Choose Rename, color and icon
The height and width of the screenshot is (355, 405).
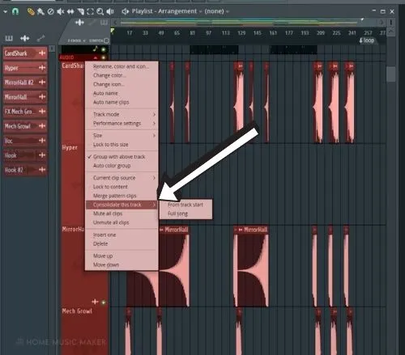[122, 66]
